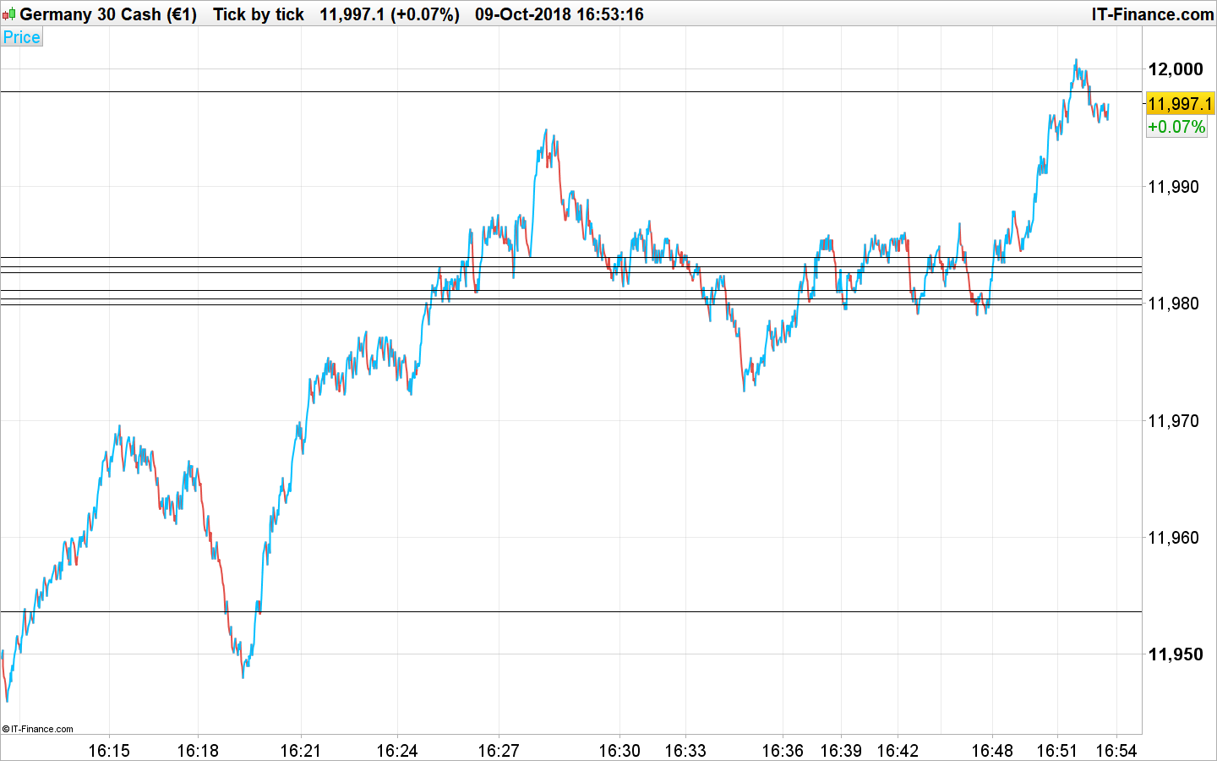This screenshot has height=761, width=1217.
Task: Click the 11,990 price axis label
Action: [x=1173, y=187]
